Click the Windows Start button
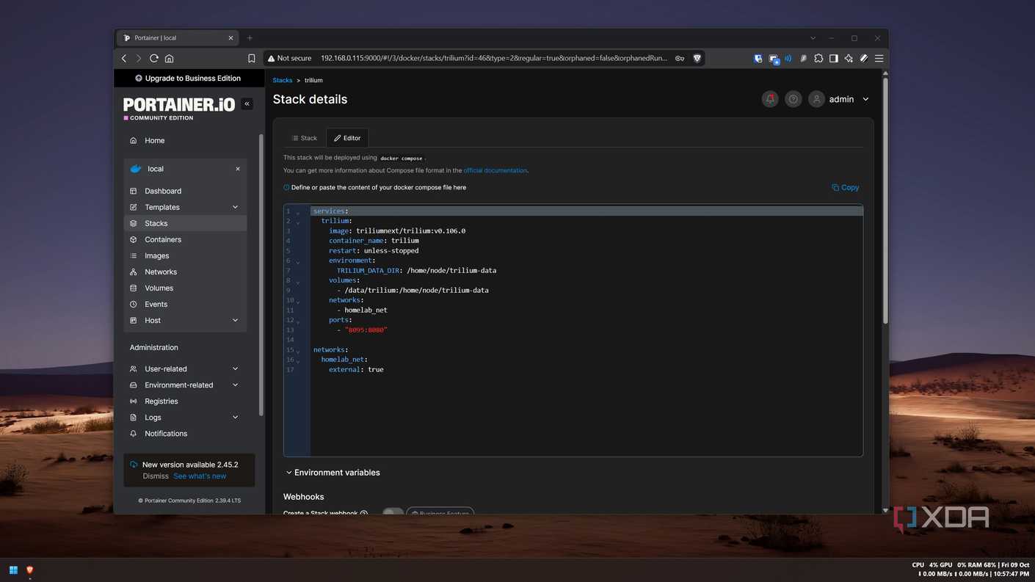The height and width of the screenshot is (582, 1035). pyautogui.click(x=13, y=570)
